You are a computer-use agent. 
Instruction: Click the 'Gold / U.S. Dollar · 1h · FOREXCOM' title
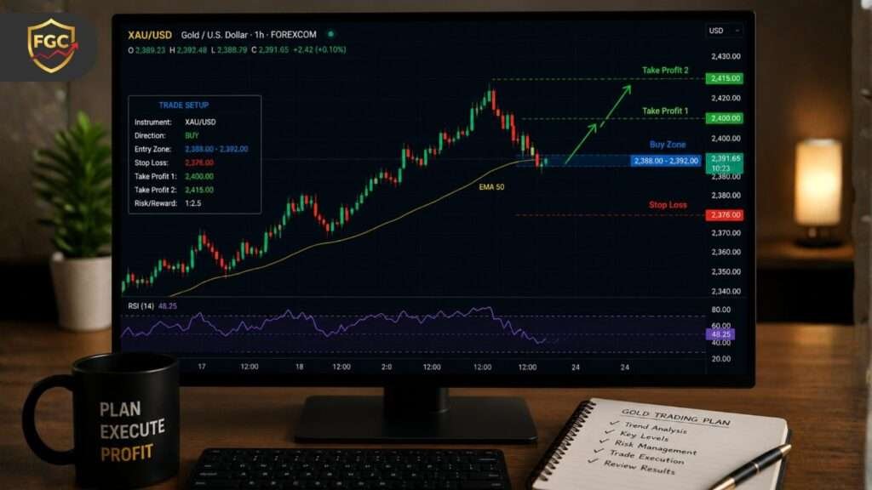point(249,34)
